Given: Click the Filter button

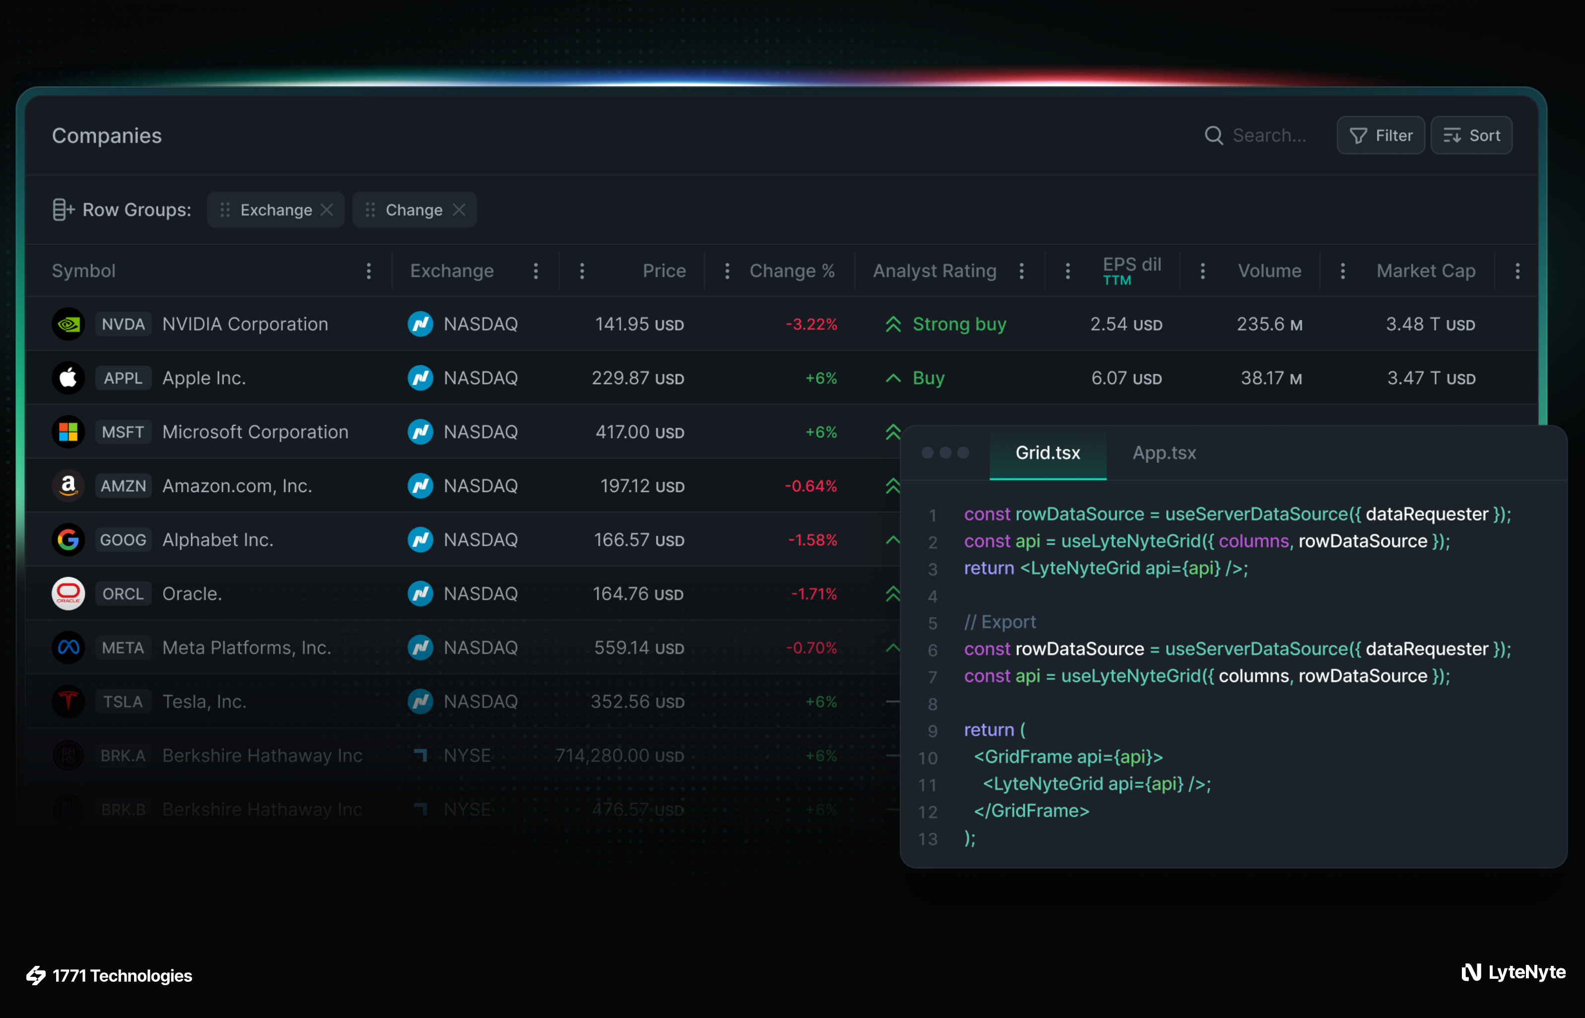Looking at the screenshot, I should coord(1380,135).
